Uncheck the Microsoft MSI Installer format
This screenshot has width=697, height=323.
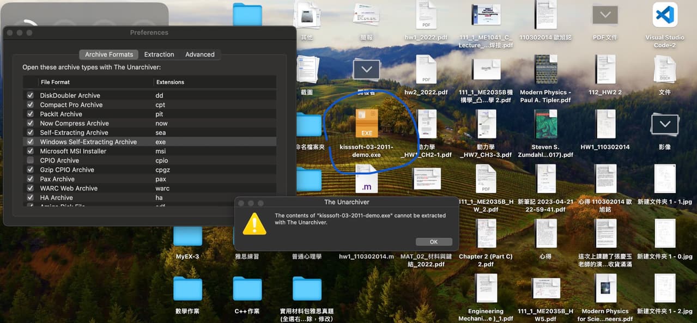click(30, 151)
